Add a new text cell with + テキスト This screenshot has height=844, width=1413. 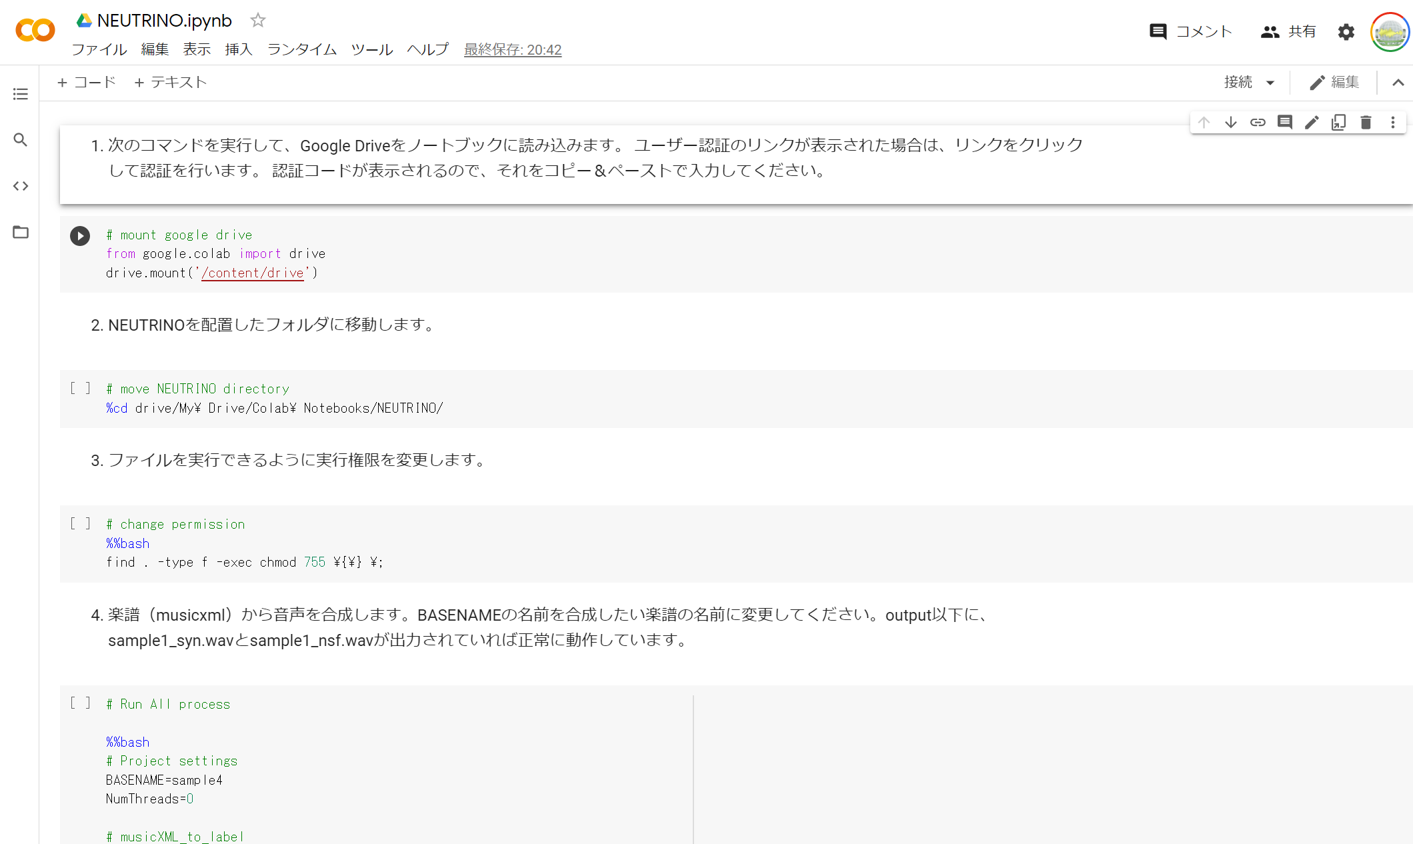[x=171, y=82]
